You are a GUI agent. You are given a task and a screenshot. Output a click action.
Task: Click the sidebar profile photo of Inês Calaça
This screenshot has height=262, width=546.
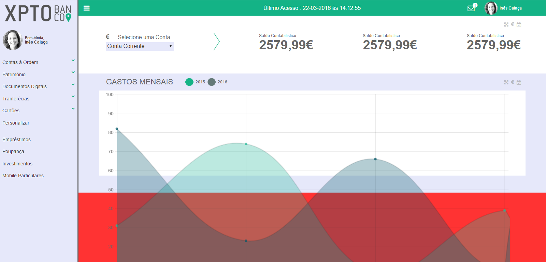[13, 40]
